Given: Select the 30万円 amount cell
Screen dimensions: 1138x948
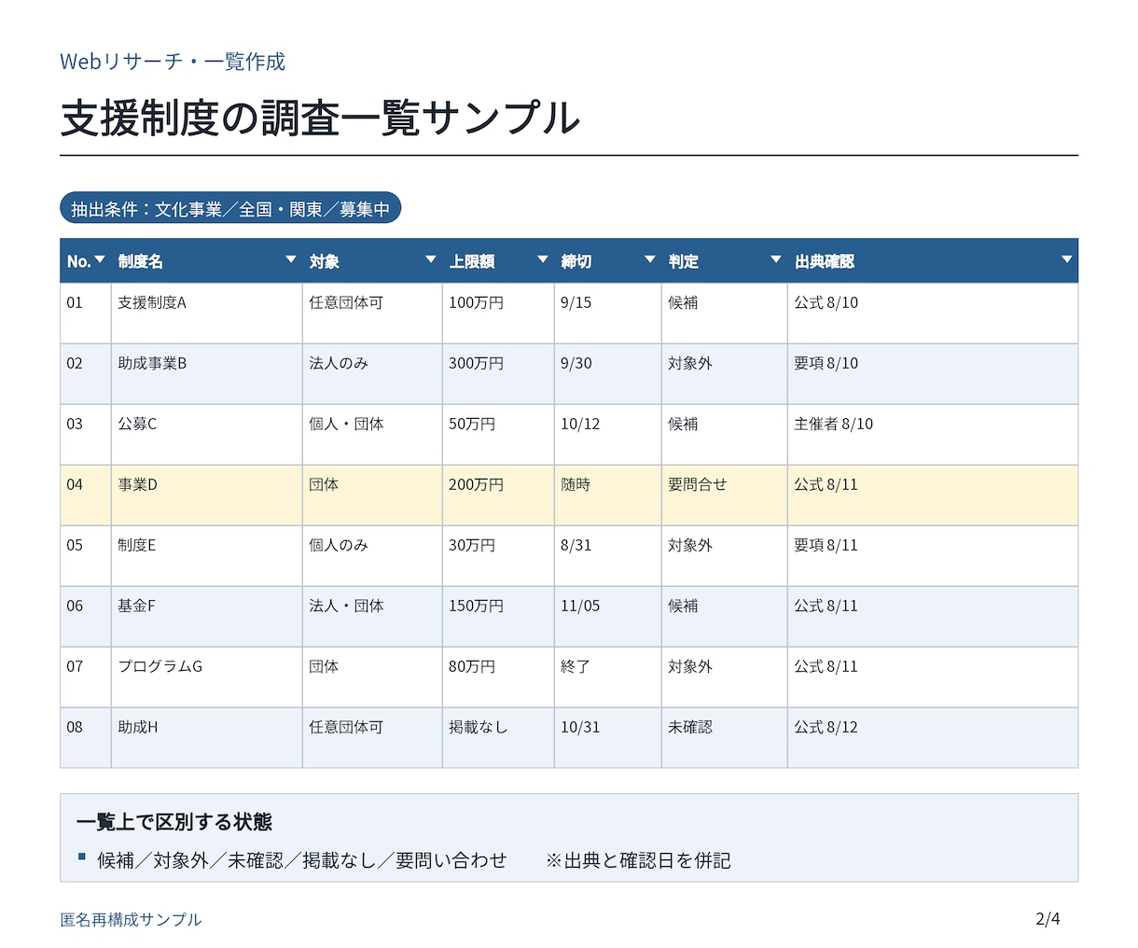Looking at the screenshot, I should [x=498, y=555].
